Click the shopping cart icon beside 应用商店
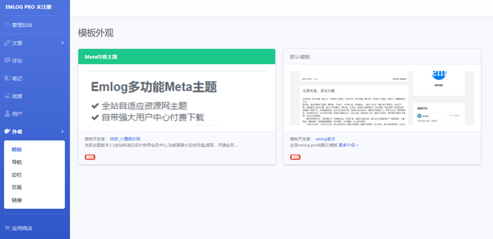This screenshot has height=239, width=493. point(7,228)
